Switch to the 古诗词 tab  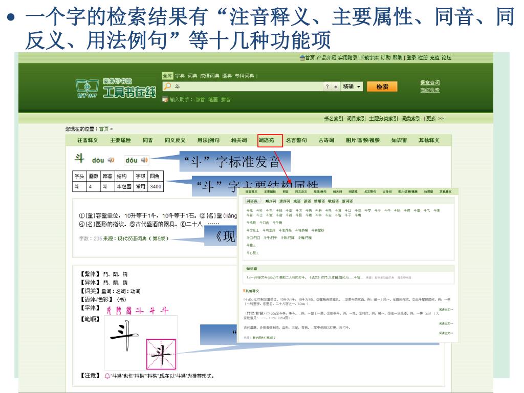[326, 140]
